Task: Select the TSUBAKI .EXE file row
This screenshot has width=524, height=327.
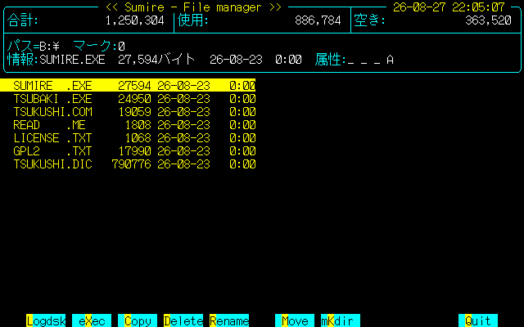Action: (x=134, y=99)
